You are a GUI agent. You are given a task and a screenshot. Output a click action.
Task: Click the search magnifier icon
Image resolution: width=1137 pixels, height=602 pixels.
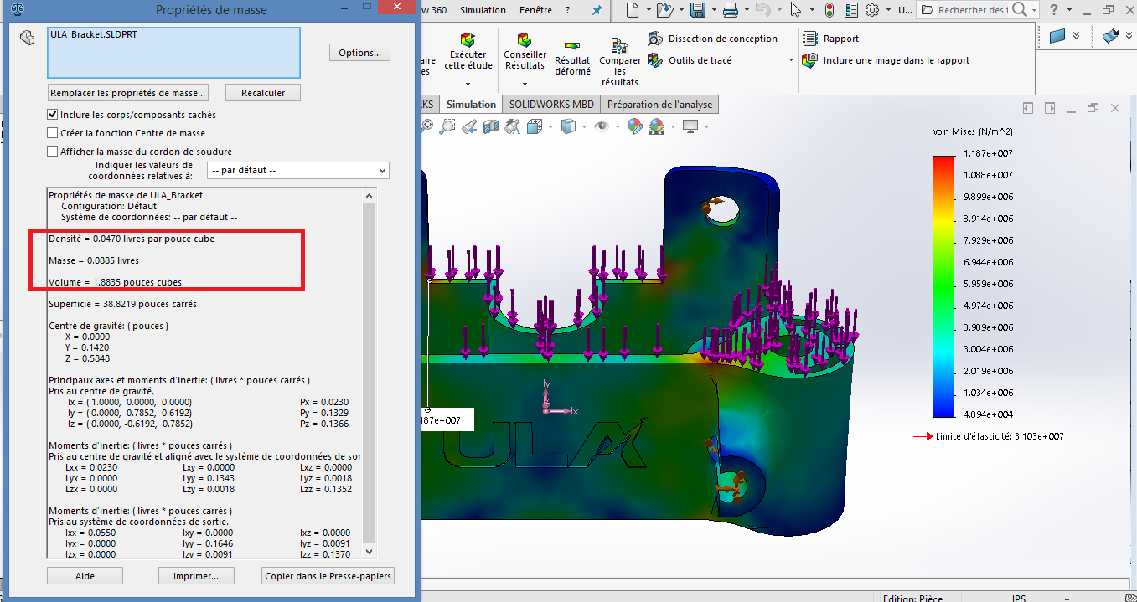point(1019,10)
